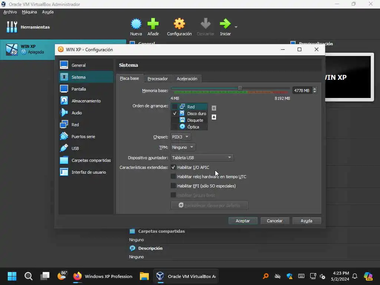Viewport: 380px width, 285px height.
Task: Open Configuración via the orange gear icon
Action: [x=179, y=24]
